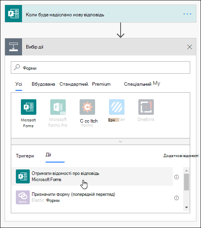Select the Microsoft Forms connector icon
The width and height of the screenshot is (201, 228).
(29, 107)
